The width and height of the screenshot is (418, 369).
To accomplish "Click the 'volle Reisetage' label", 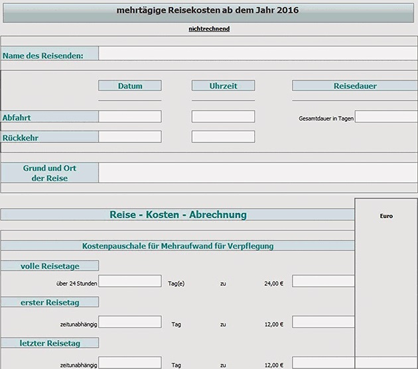I will 50,266.
